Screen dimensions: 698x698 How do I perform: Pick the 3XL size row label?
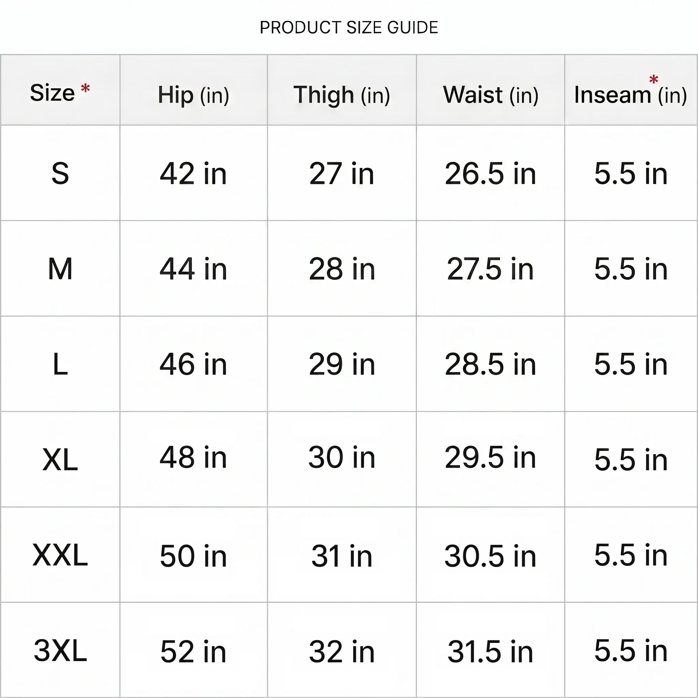tap(60, 650)
